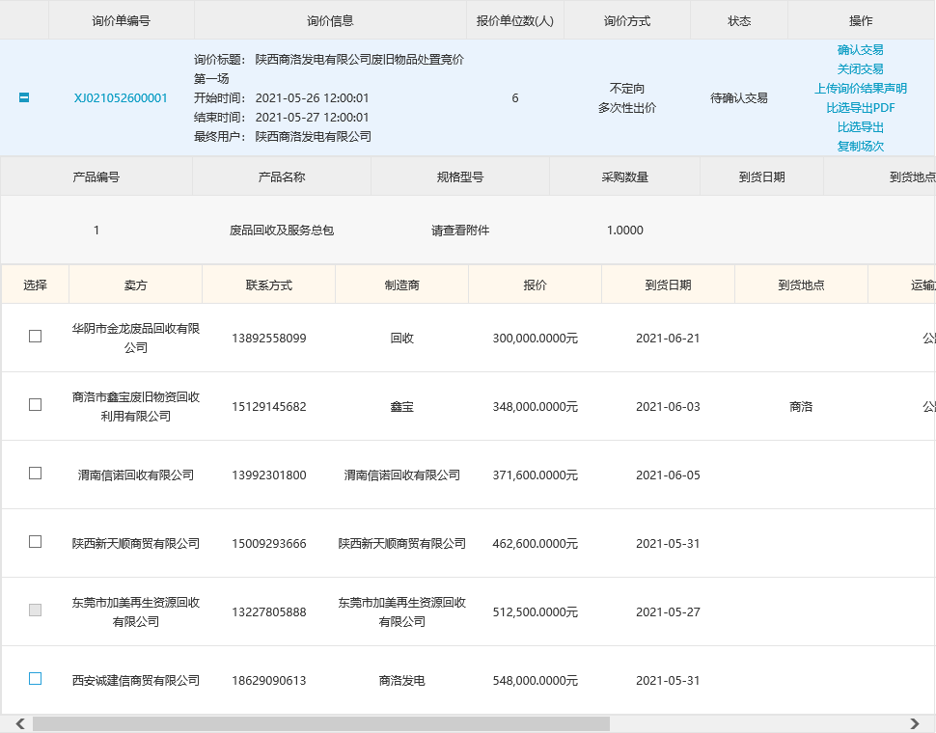This screenshot has height=733, width=936.
Task: Open 上传询价结果声明 upload link
Action: (860, 89)
